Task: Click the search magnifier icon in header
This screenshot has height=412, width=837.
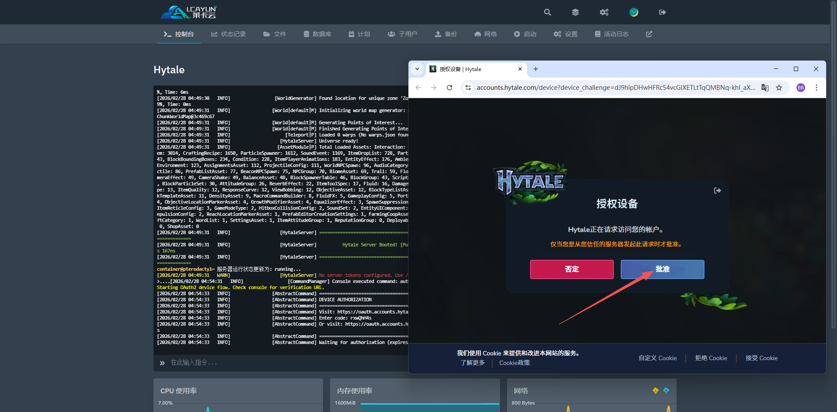Action: click(x=547, y=12)
